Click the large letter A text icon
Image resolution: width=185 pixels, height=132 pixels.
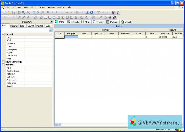coord(86,17)
